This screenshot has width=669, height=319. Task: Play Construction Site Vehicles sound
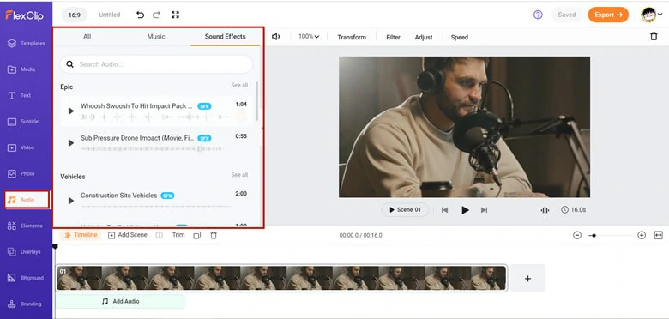tap(71, 201)
